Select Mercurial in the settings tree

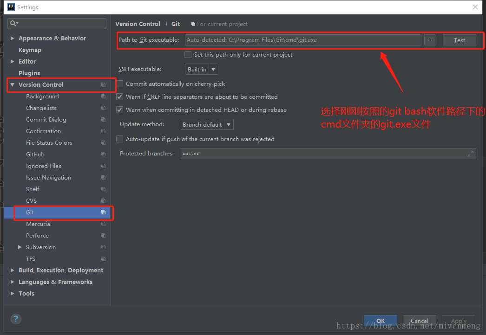point(39,224)
